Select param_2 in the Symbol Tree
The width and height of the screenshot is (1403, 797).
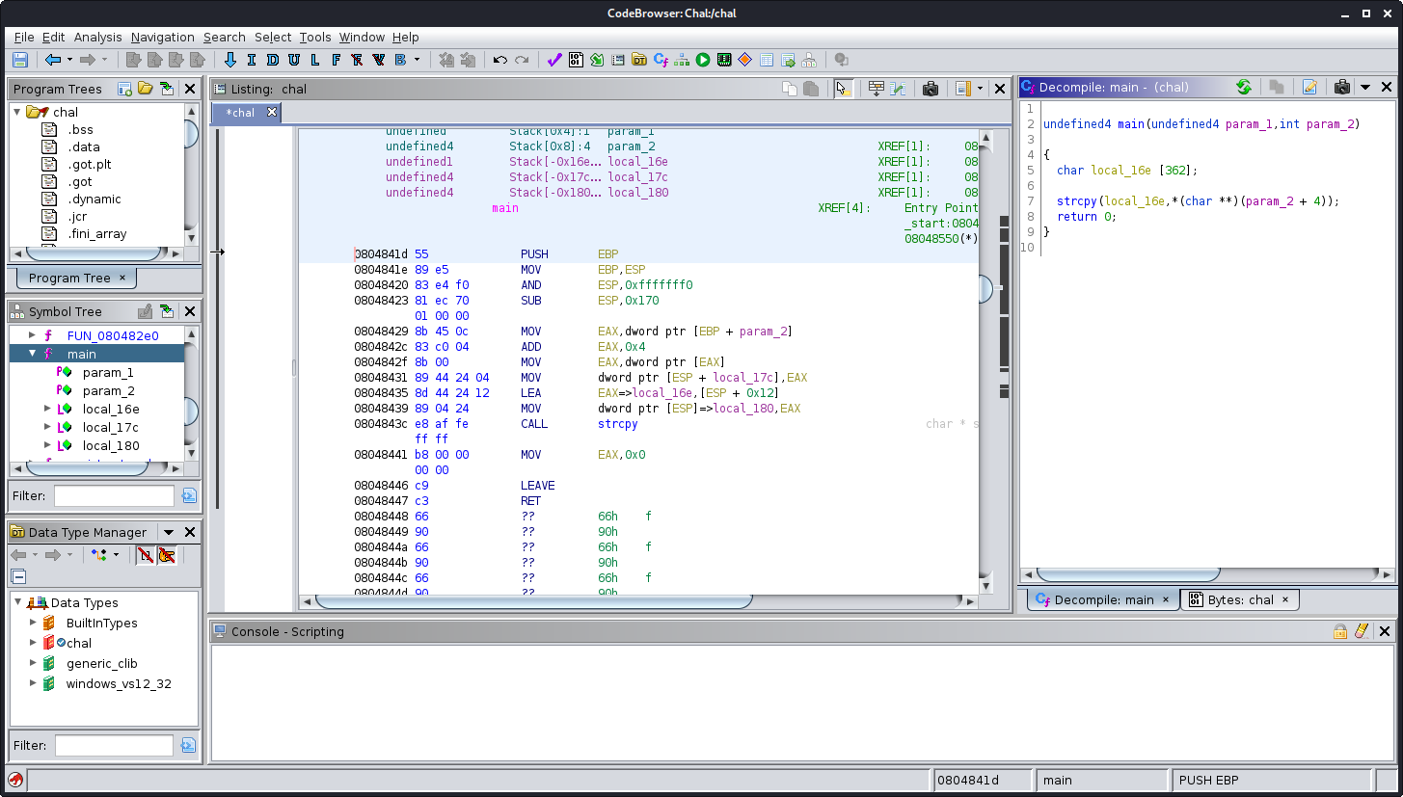click(108, 390)
